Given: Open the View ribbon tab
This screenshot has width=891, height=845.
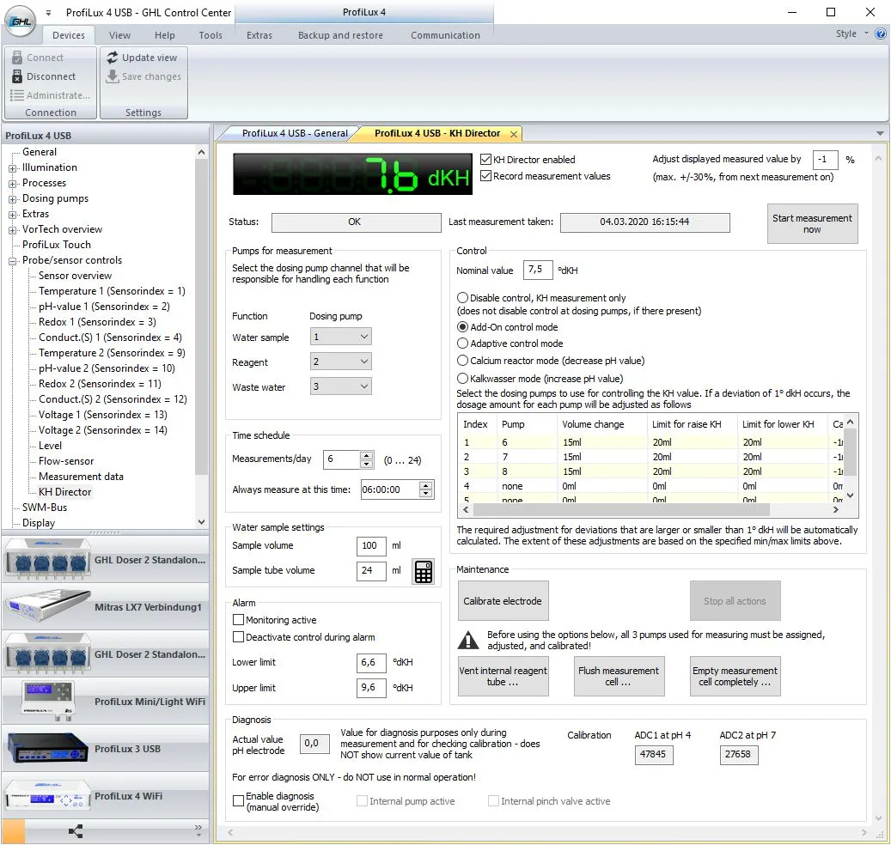Looking at the screenshot, I should (120, 35).
